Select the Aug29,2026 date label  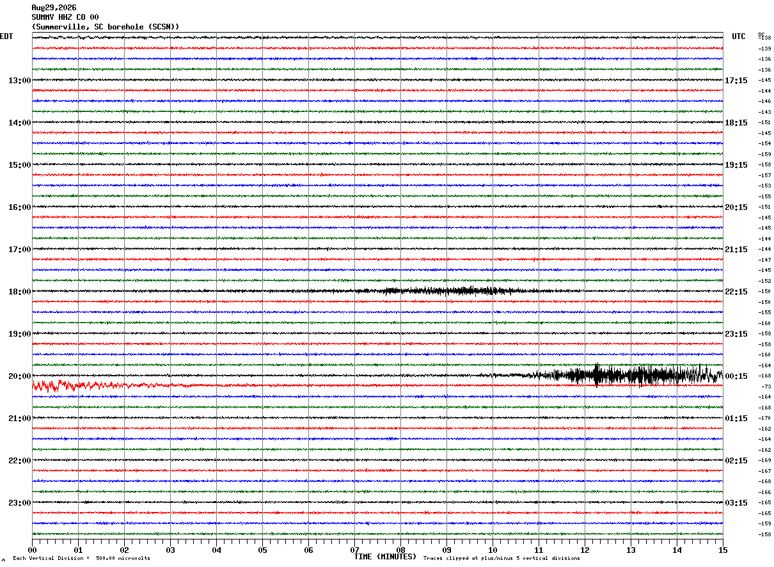click(54, 8)
